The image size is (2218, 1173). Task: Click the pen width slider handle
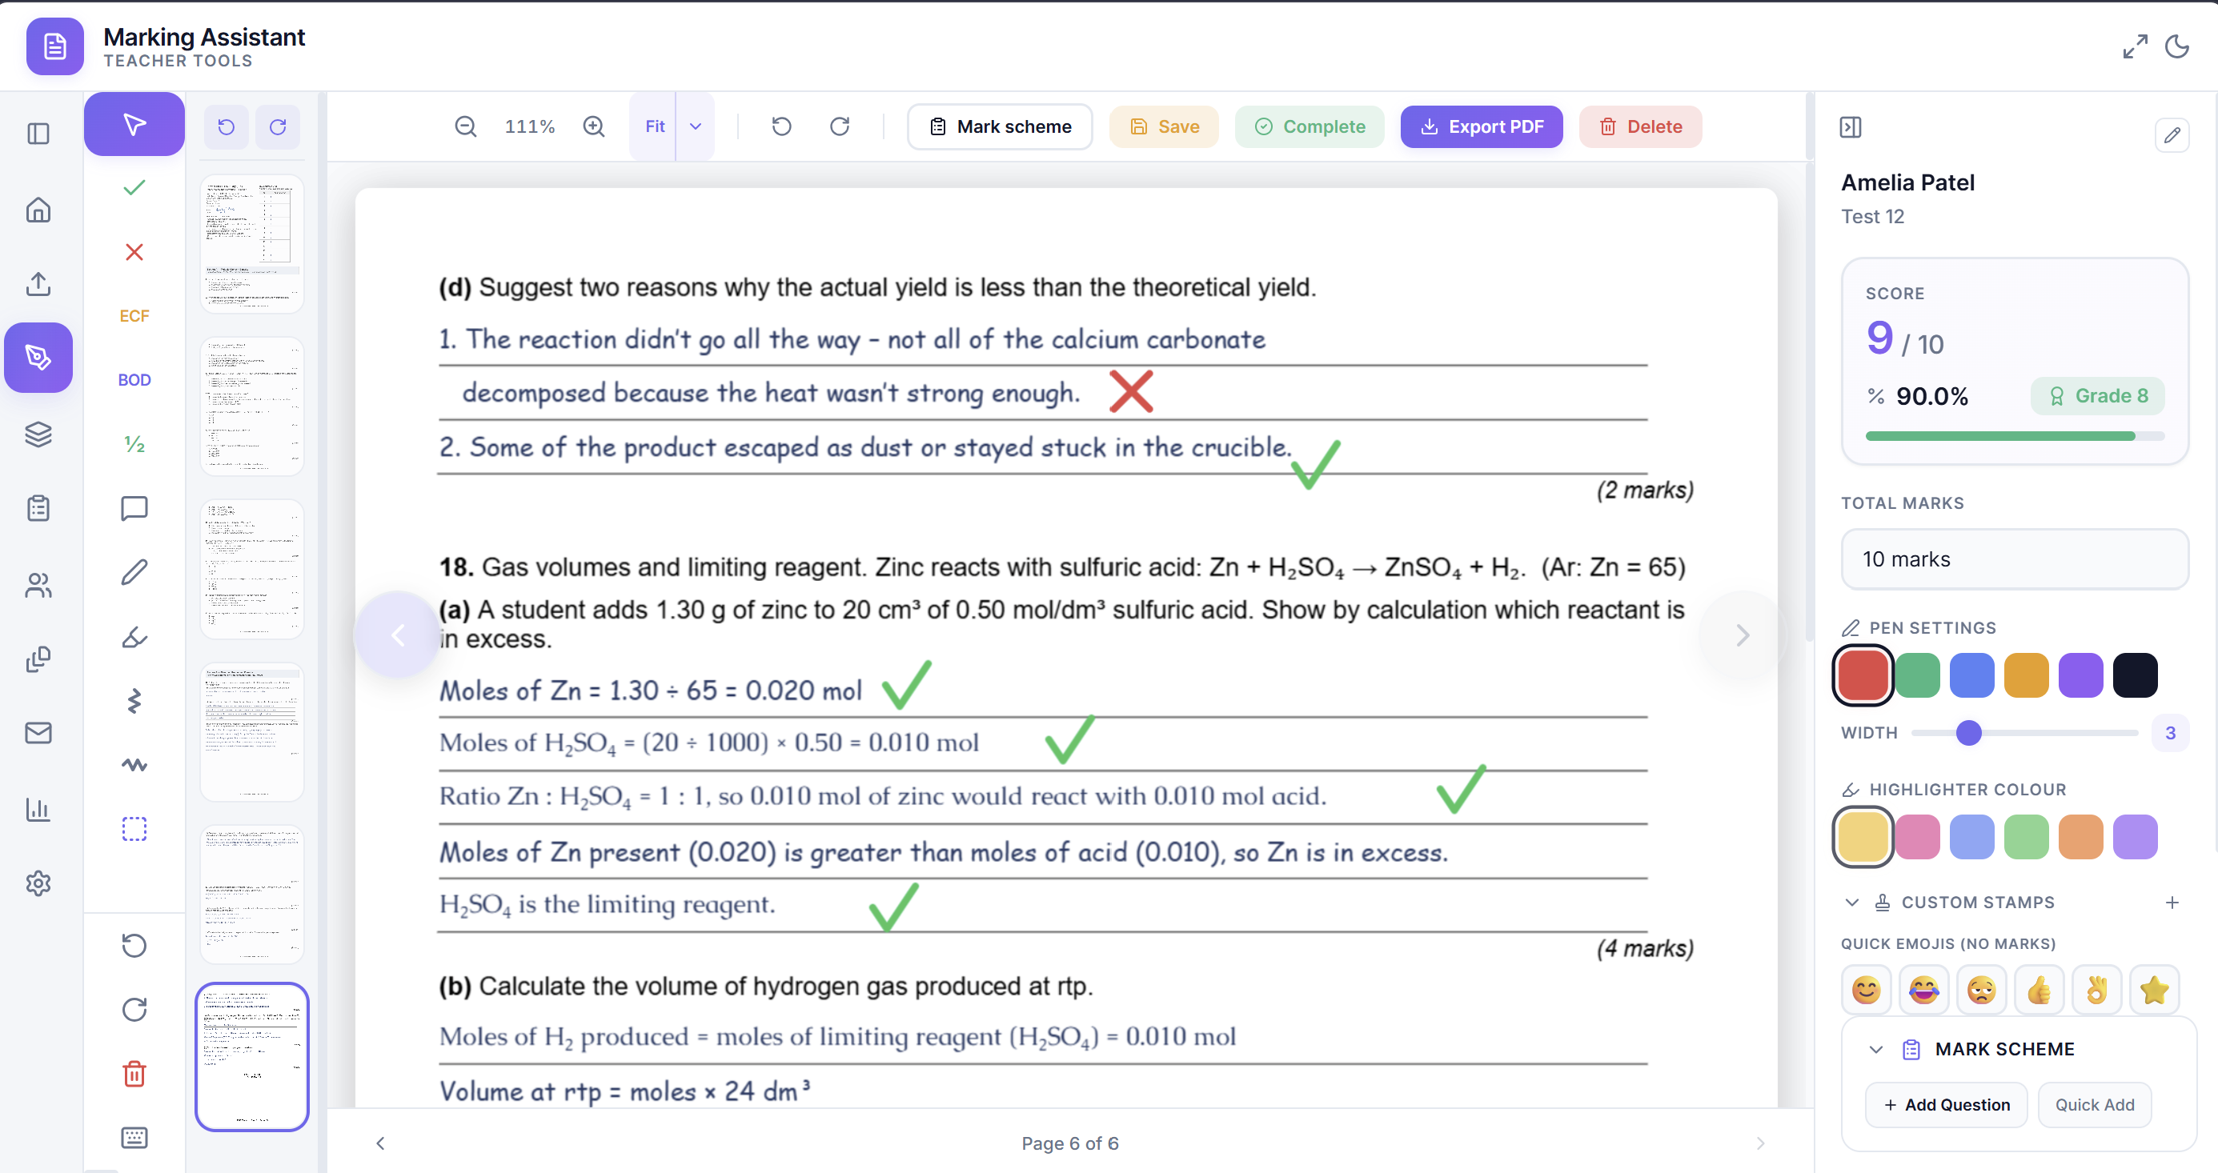tap(1968, 733)
